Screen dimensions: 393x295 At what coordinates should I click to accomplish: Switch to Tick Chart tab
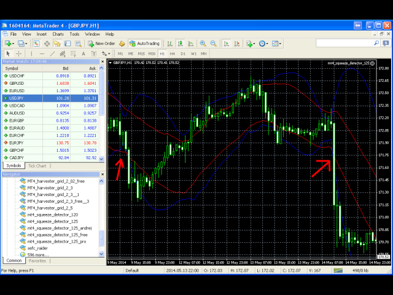(x=37, y=166)
